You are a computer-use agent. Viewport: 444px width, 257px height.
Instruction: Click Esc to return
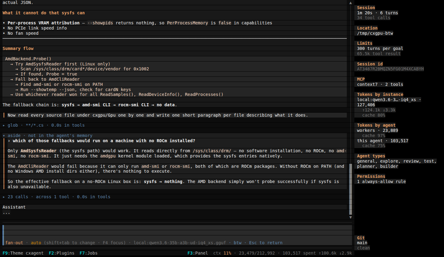tap(266, 243)
